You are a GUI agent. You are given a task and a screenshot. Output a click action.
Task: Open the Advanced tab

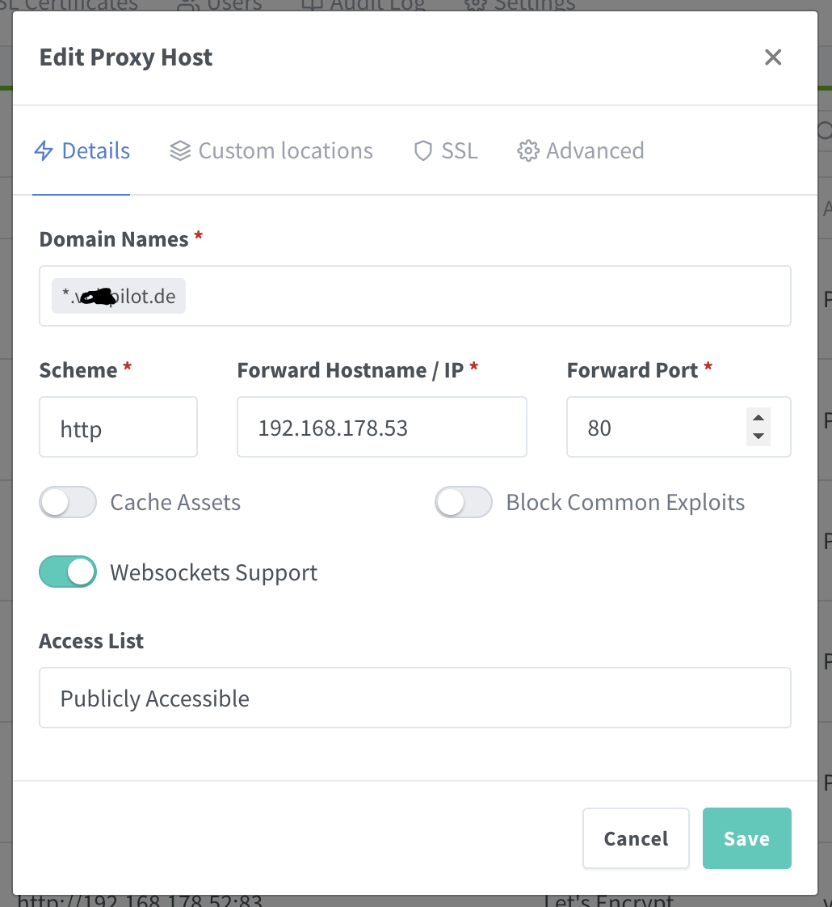(595, 151)
